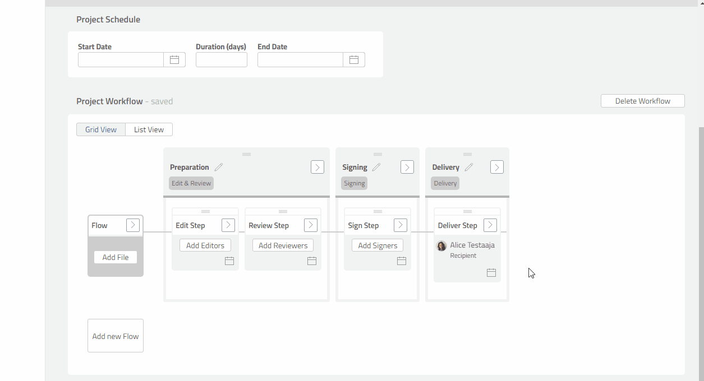The width and height of the screenshot is (704, 381).
Task: Open the End Date calendar picker
Action: pyautogui.click(x=354, y=59)
